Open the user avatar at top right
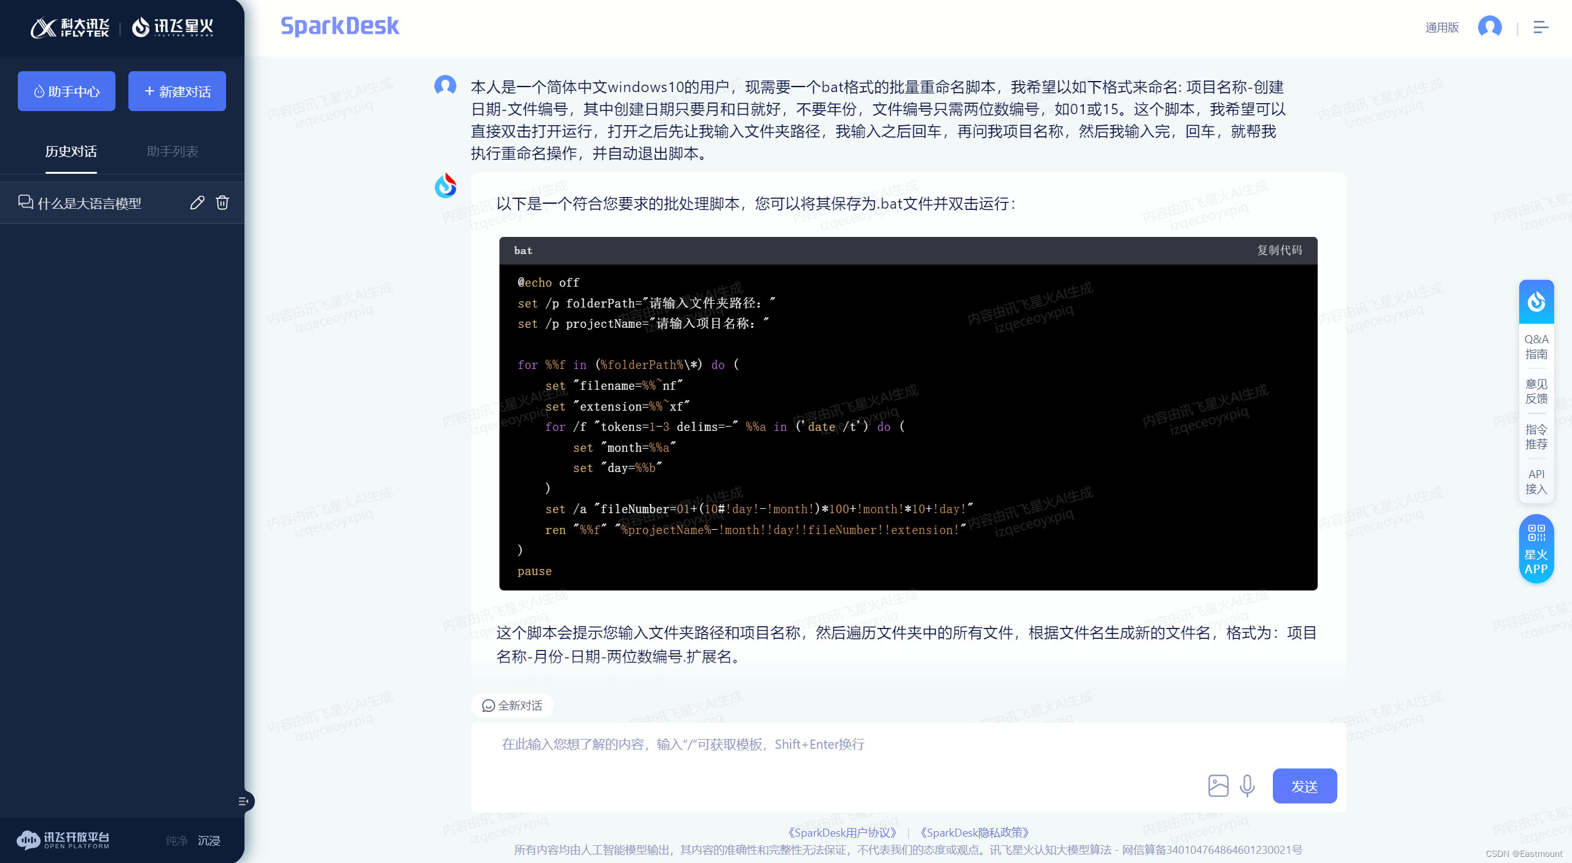 (x=1489, y=27)
